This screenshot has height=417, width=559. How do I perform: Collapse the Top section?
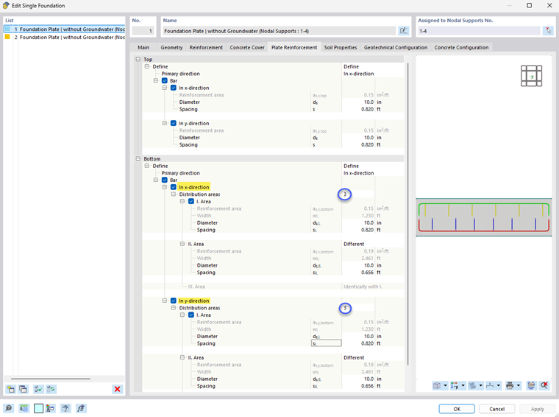coord(138,59)
